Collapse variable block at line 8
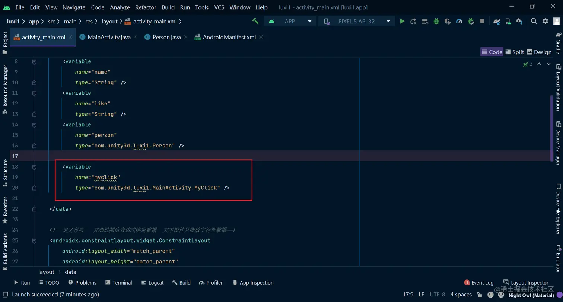 click(x=34, y=62)
